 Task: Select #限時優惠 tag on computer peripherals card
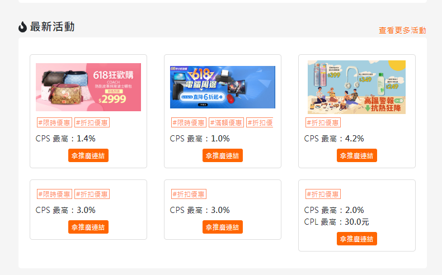click(x=189, y=123)
